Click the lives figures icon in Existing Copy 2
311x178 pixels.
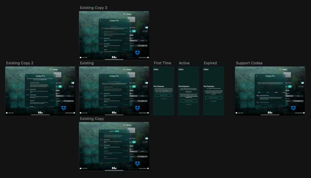tap(40, 112)
